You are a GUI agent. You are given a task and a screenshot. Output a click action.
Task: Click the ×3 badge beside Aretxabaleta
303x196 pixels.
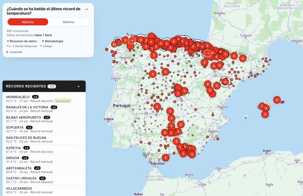37,168
